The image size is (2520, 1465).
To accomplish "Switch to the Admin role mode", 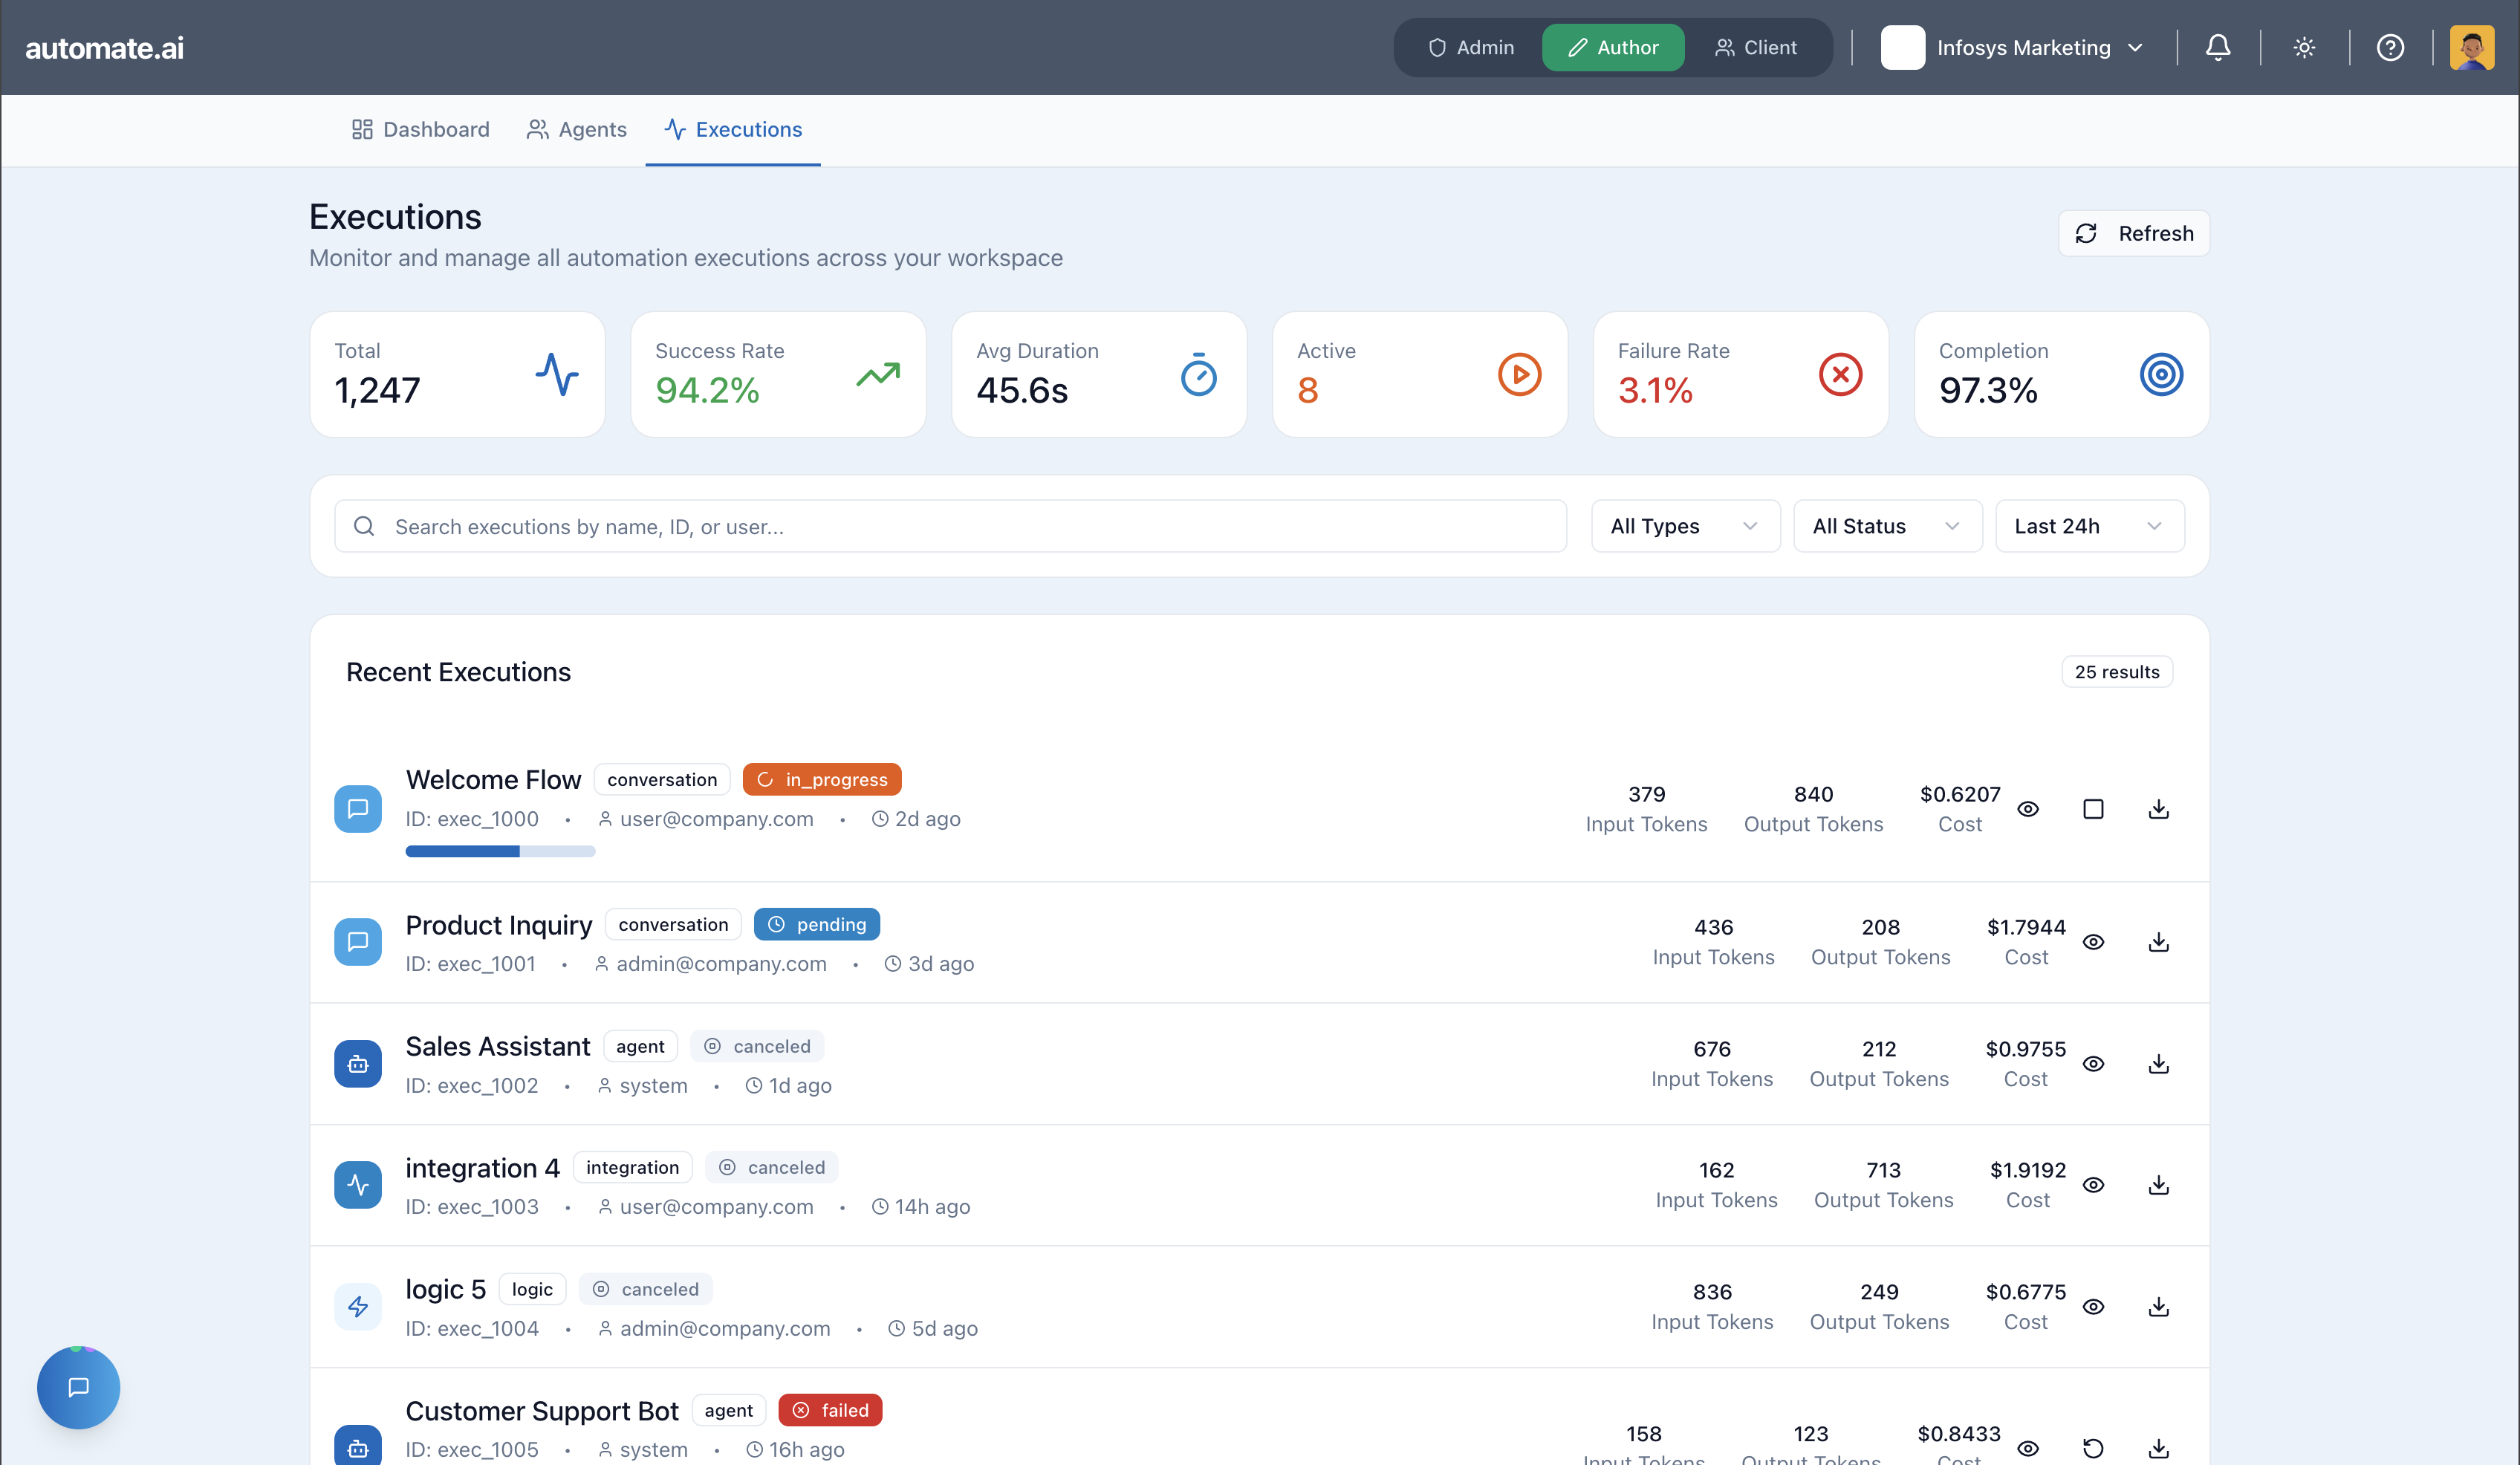I will 1470,47.
